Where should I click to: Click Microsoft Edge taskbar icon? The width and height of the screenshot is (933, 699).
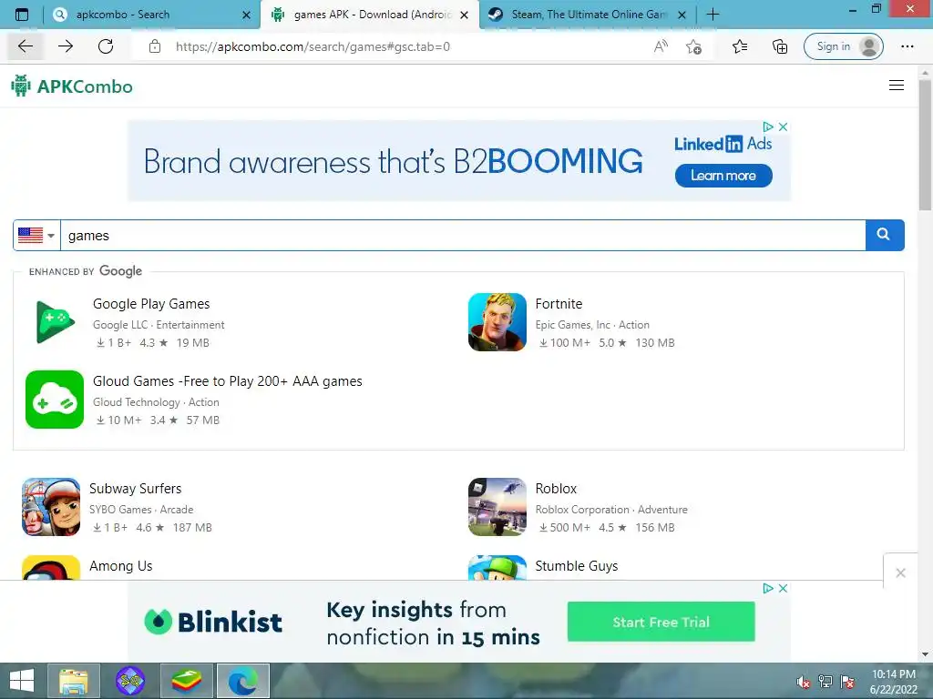[x=242, y=681]
